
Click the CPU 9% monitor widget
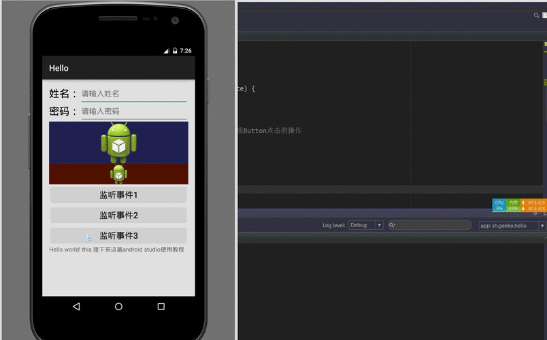pos(499,205)
